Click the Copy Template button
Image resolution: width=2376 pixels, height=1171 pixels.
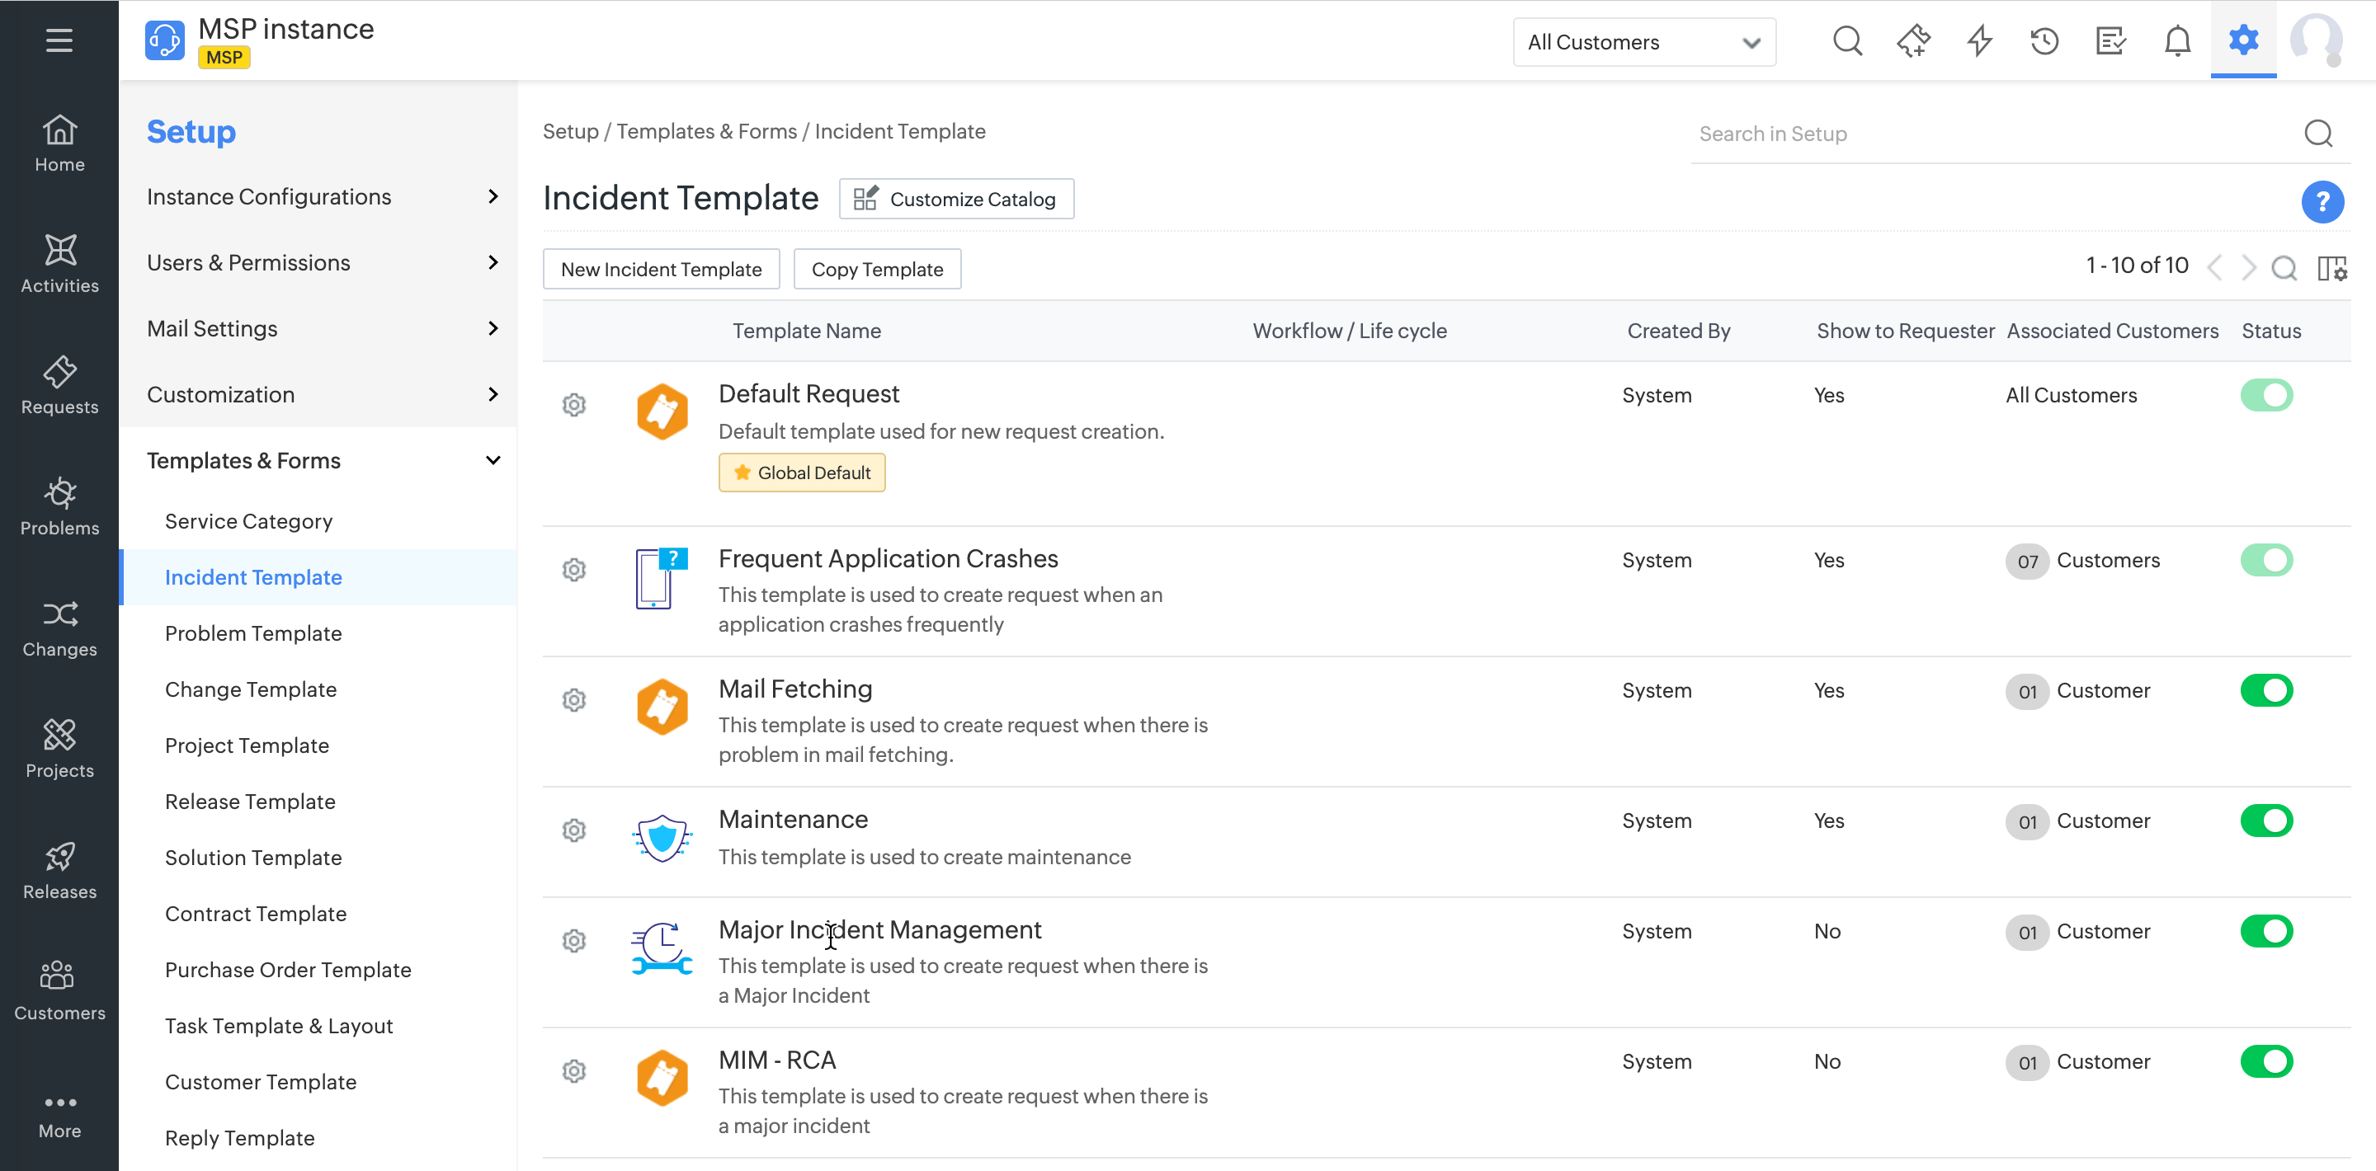(x=876, y=269)
